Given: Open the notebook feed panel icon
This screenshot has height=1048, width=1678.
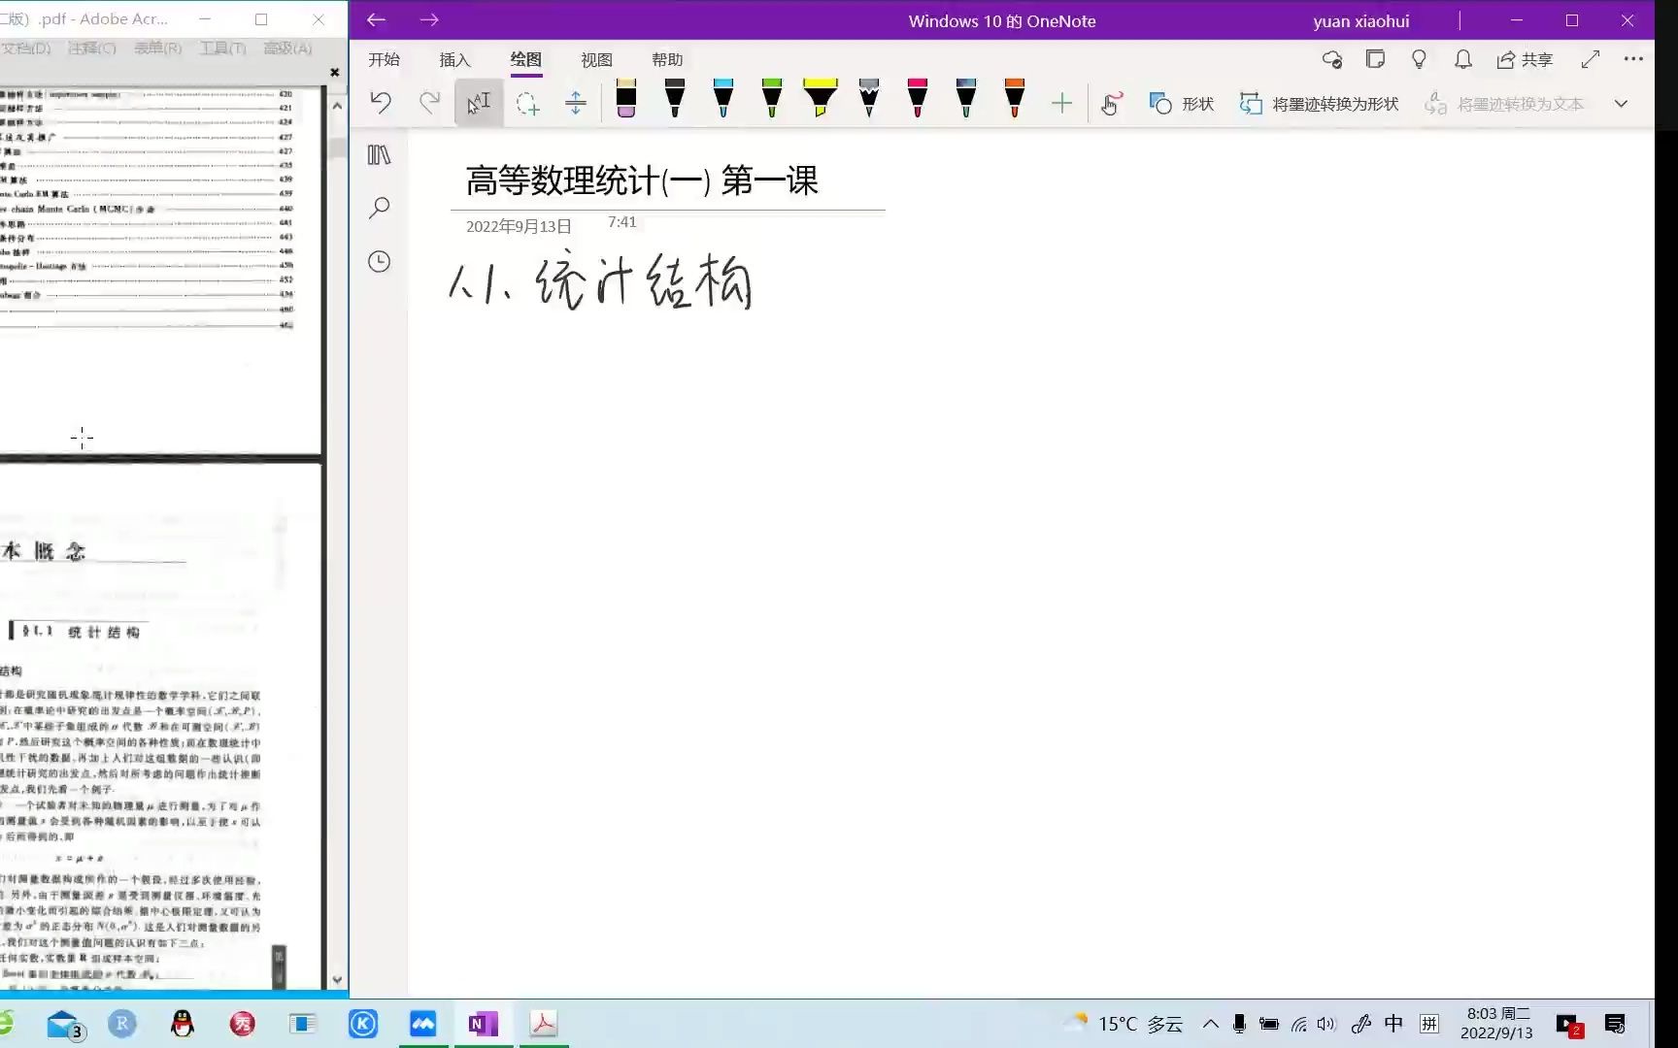Looking at the screenshot, I should (x=1375, y=60).
